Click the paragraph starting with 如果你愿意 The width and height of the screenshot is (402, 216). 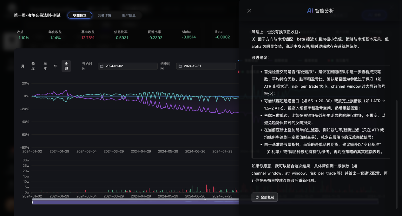click(320, 173)
